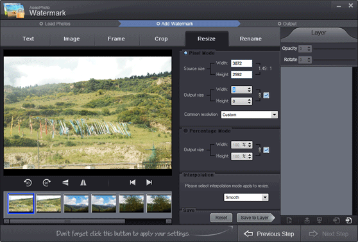Viewport: 358px width, 242px height.
Task: Click the Opacity spinner arrows
Action: point(309,49)
